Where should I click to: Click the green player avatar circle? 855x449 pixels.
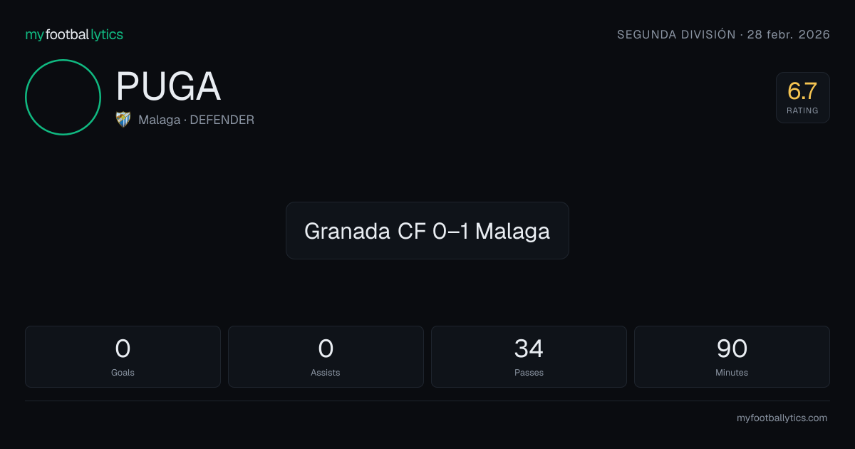click(x=63, y=97)
